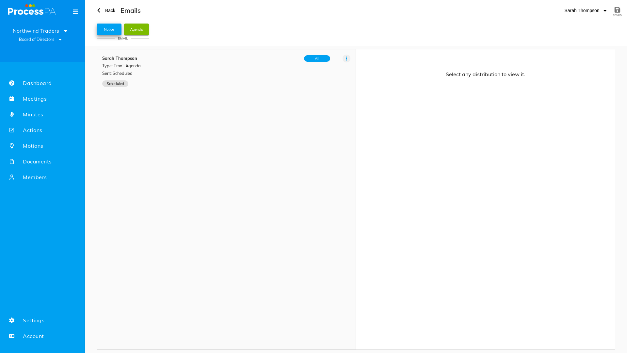Viewport: 627px width, 353px height.
Task: Open the Sarah Thompson user menu
Action: (x=585, y=10)
